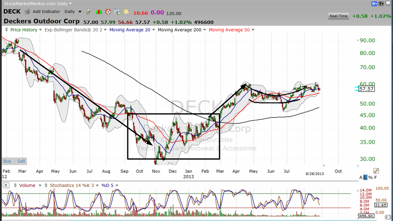Click the Real-Time button
The image size is (393, 221).
339,16
